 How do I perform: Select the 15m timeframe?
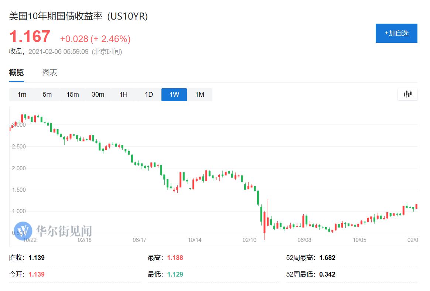[72, 95]
